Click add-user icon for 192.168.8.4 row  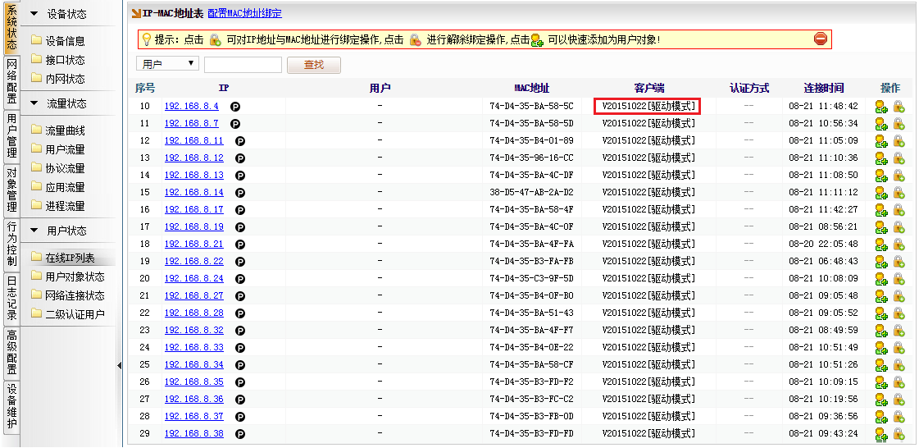pos(881,106)
